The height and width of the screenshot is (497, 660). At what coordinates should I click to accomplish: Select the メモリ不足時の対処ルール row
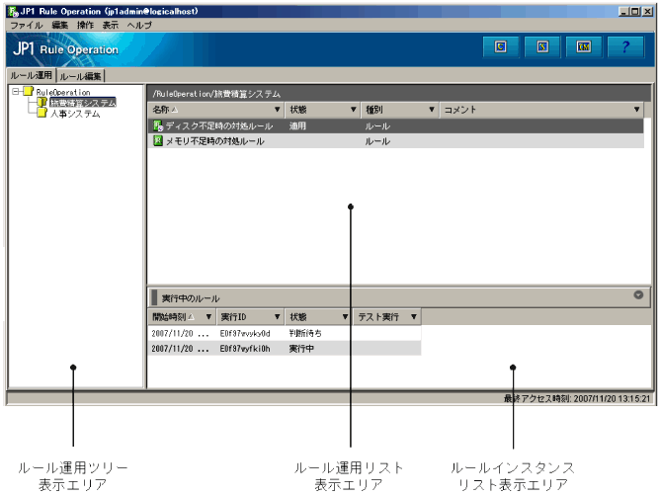395,141
